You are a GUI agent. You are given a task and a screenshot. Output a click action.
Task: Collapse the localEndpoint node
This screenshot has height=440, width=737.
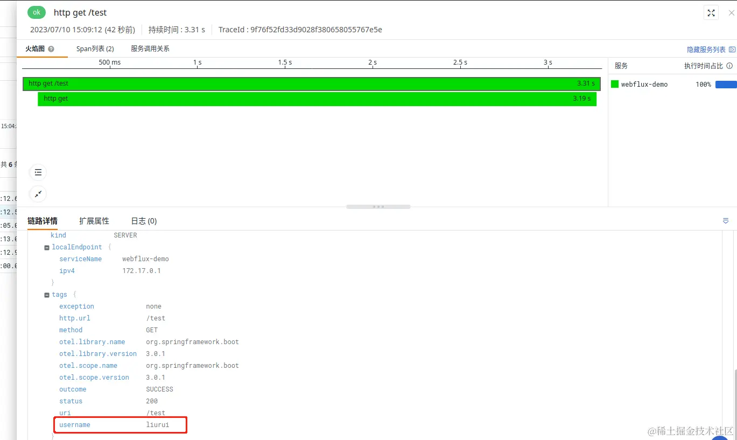(x=47, y=247)
